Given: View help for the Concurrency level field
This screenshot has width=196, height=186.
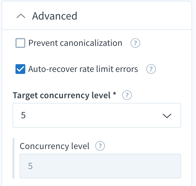Looking at the screenshot, I should pyautogui.click(x=100, y=146).
